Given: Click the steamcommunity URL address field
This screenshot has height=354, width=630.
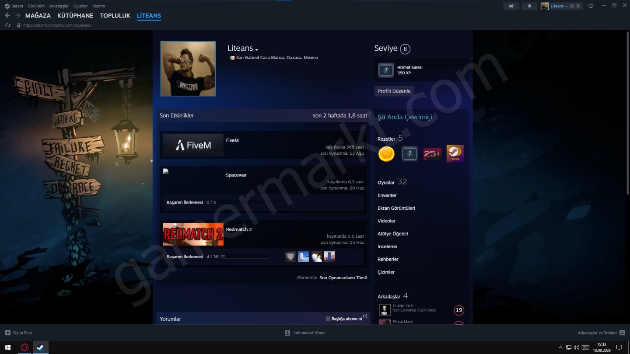Looking at the screenshot, I should click(57, 25).
